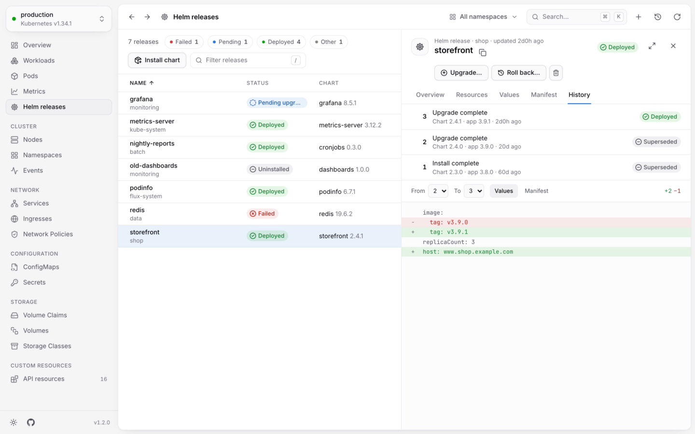The width and height of the screenshot is (695, 434).
Task: Delete the storefront release with trash icon
Action: [x=556, y=73]
